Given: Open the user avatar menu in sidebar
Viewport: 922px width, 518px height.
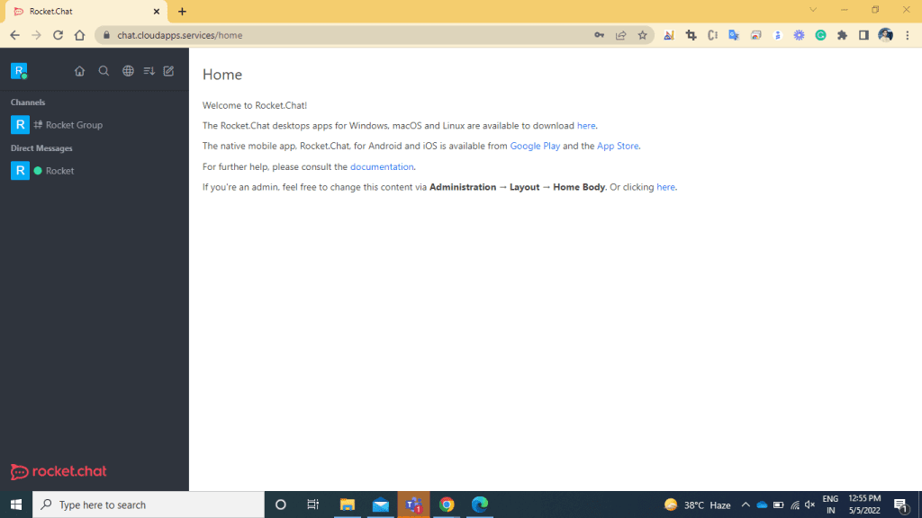Looking at the screenshot, I should 19,71.
